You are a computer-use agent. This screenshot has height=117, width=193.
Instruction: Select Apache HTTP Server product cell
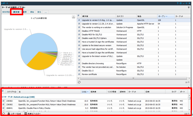(x=145, y=24)
